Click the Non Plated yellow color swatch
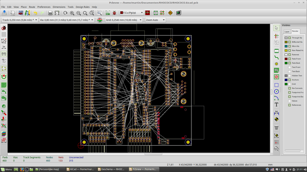 point(286,50)
